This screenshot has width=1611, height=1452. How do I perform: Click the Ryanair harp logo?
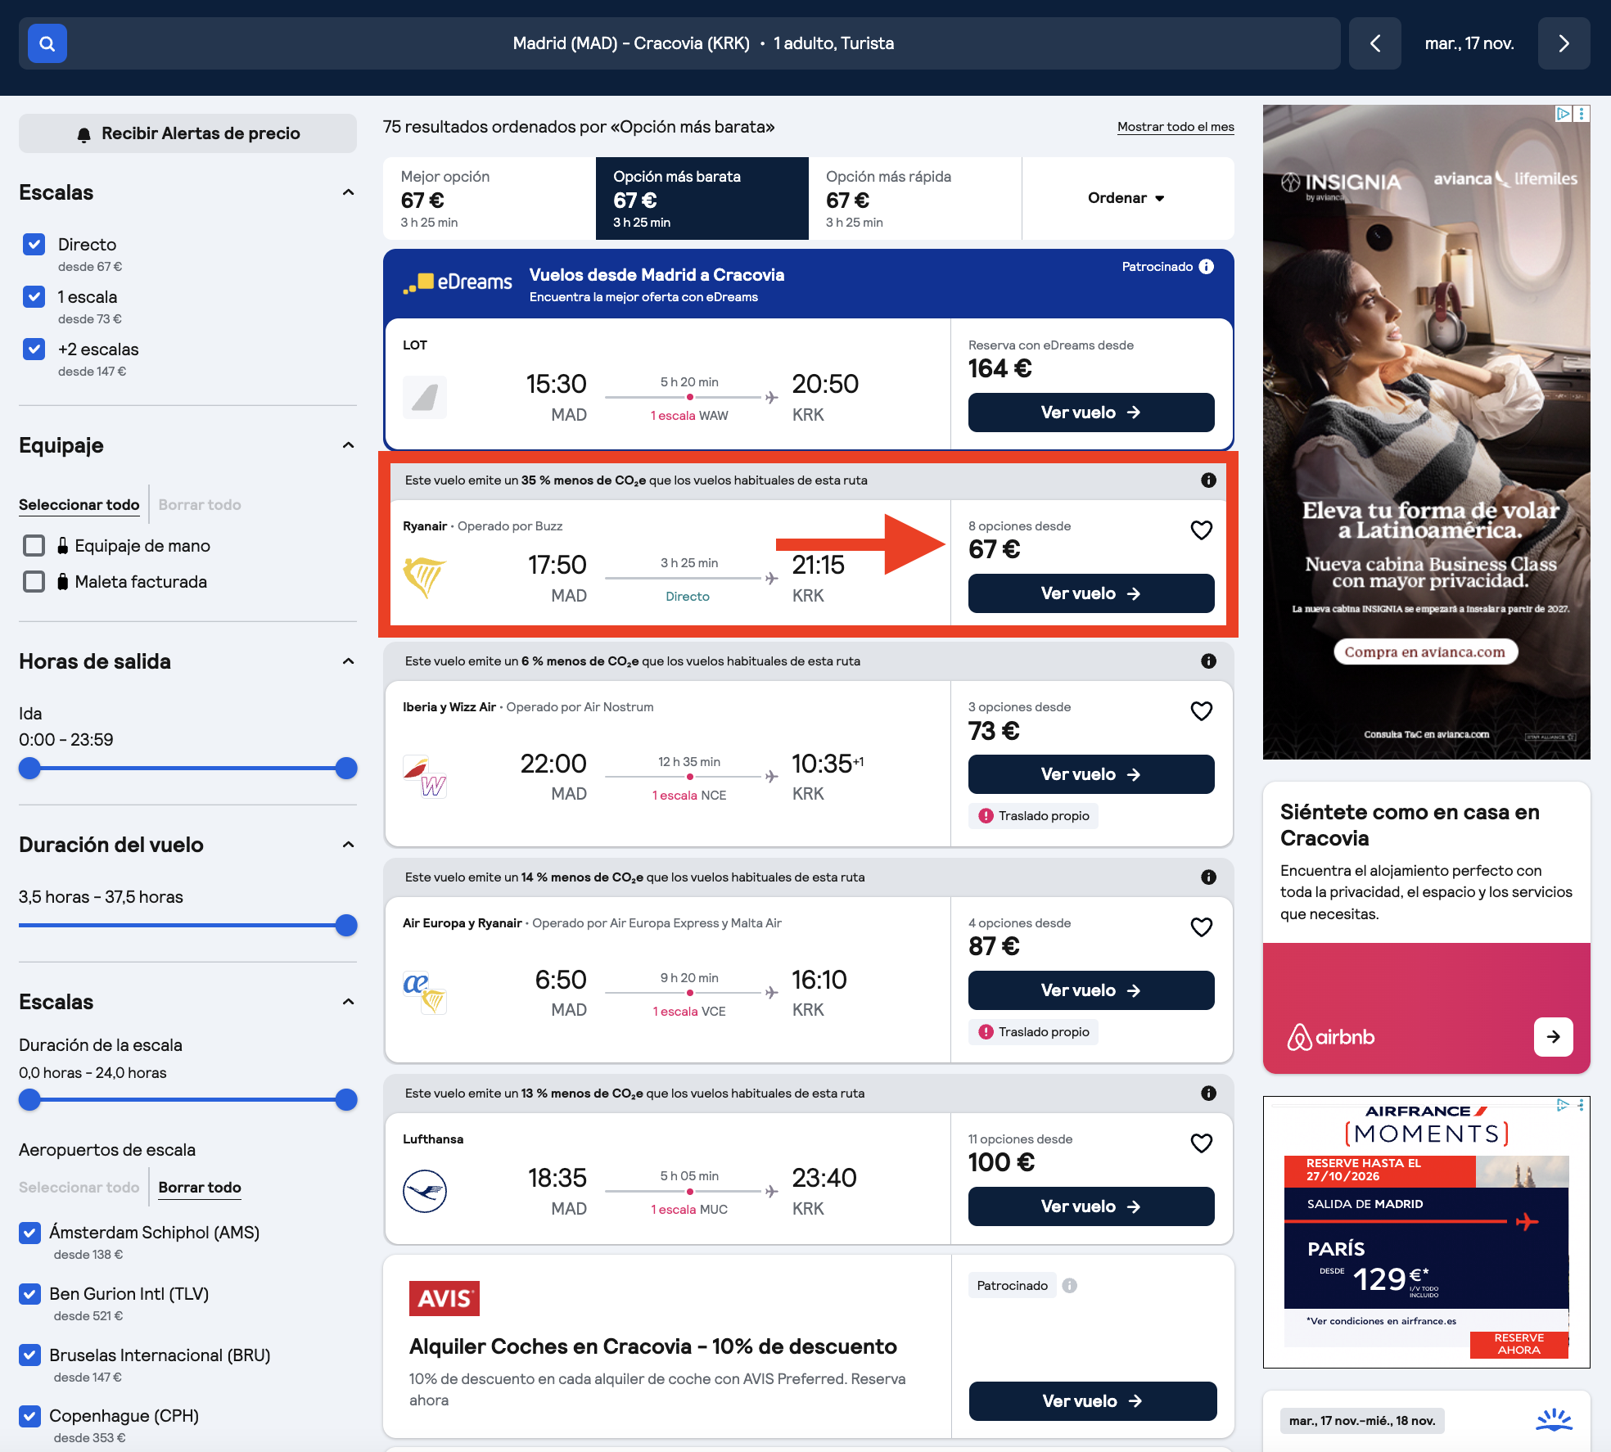click(424, 577)
